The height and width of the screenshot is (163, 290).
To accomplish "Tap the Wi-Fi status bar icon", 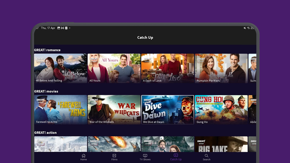I will coord(248,28).
